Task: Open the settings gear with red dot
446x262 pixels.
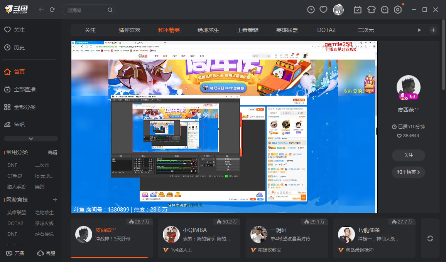Action: [398, 9]
